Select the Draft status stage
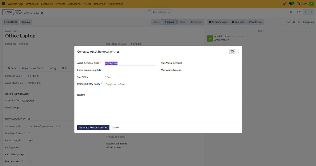 tap(156, 22)
